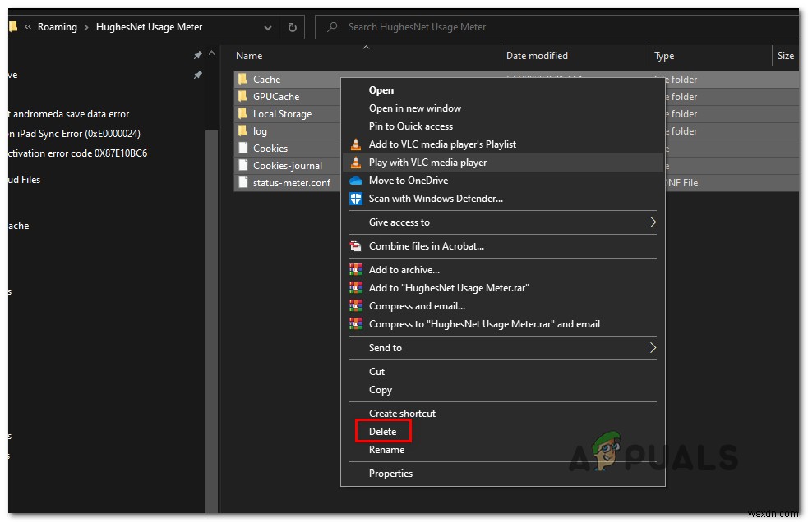This screenshot has height=522, width=808.
Task: Click the Local Storage folder icon
Action: [x=242, y=114]
